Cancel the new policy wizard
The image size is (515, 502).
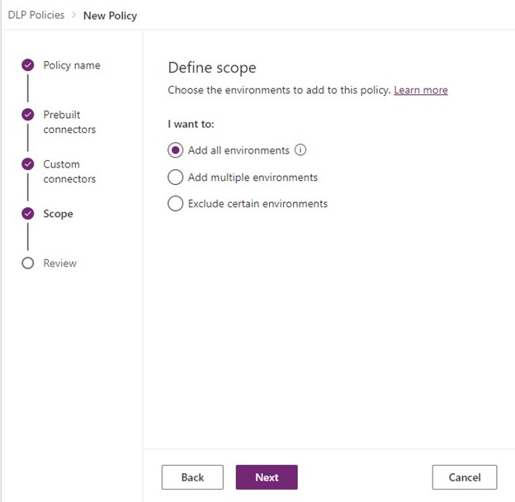pos(464,477)
